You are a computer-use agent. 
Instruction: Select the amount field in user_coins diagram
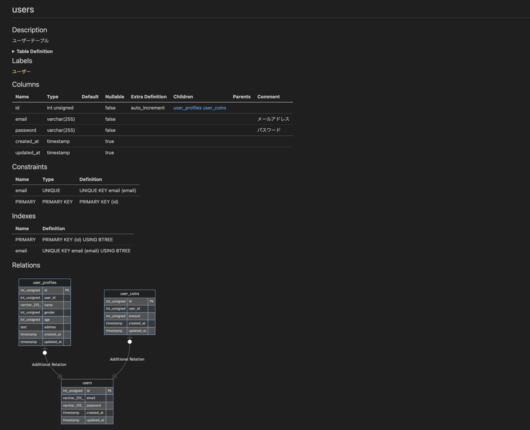pos(137,316)
